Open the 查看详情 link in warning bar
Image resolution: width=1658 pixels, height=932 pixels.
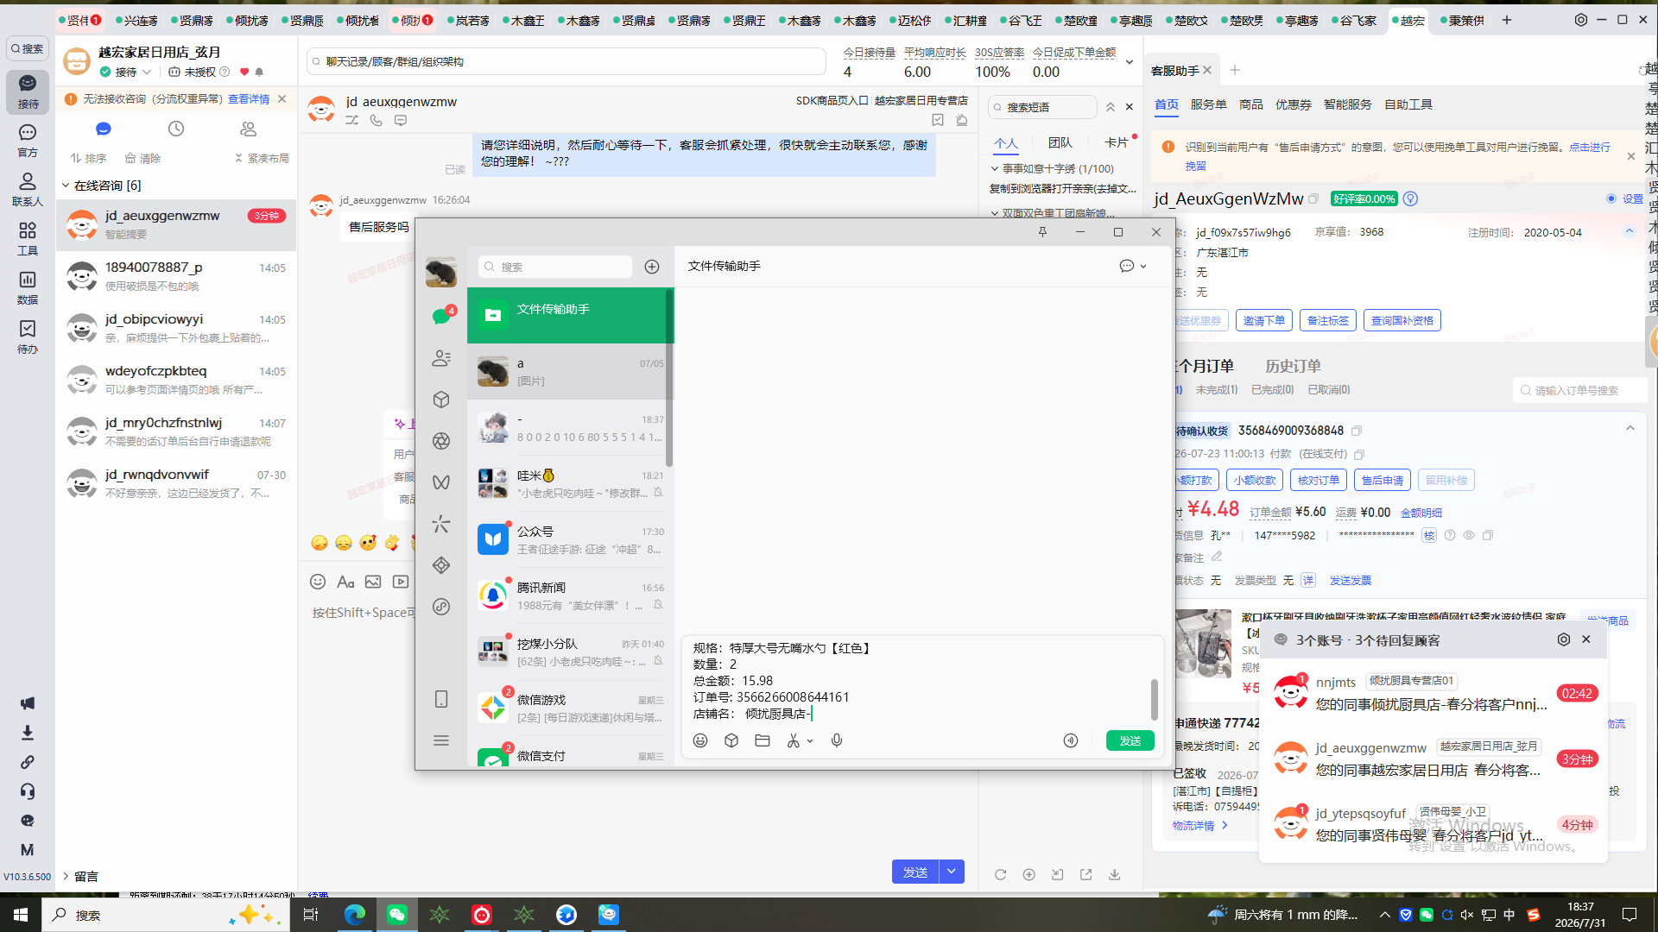point(249,99)
